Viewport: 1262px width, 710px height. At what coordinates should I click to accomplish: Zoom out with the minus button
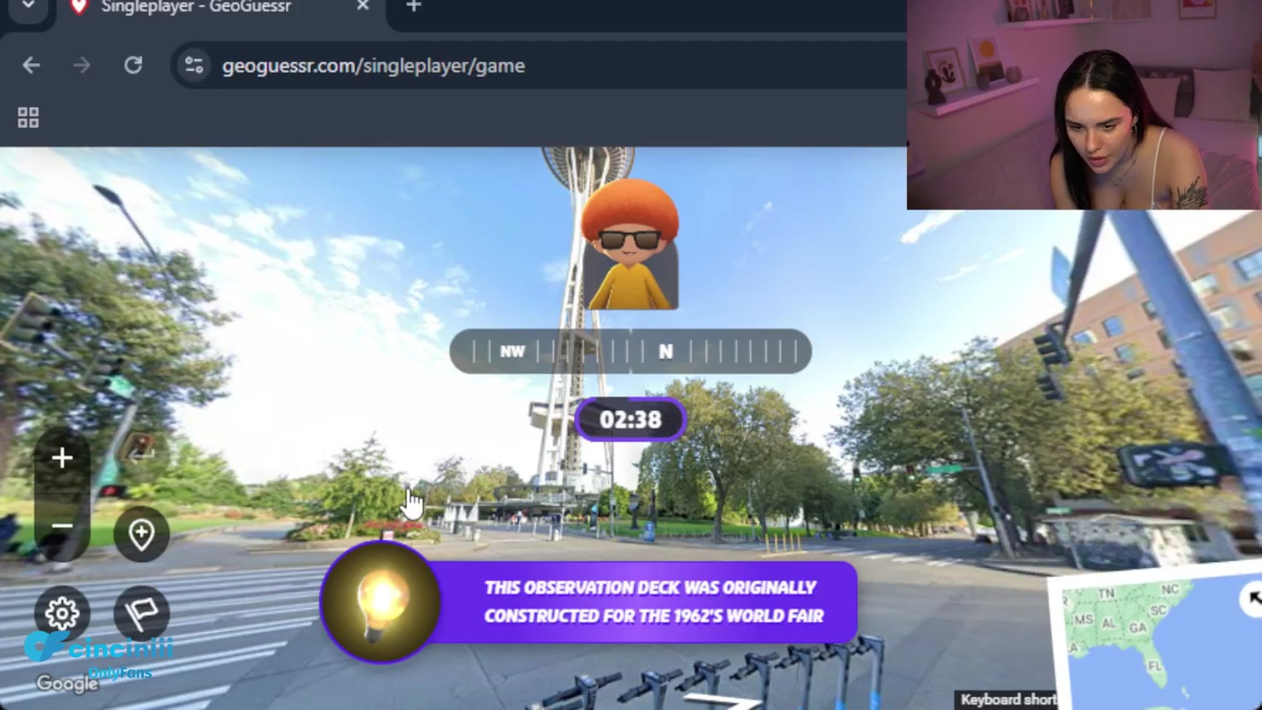[62, 525]
